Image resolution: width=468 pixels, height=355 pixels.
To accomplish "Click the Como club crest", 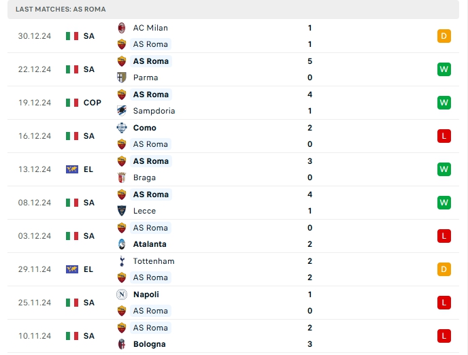I will [122, 128].
